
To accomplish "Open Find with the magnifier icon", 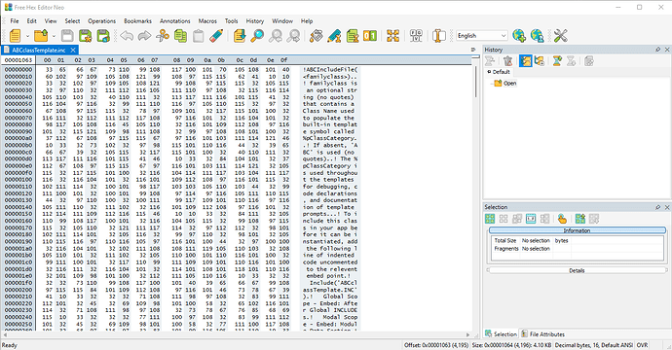I will pos(257,36).
